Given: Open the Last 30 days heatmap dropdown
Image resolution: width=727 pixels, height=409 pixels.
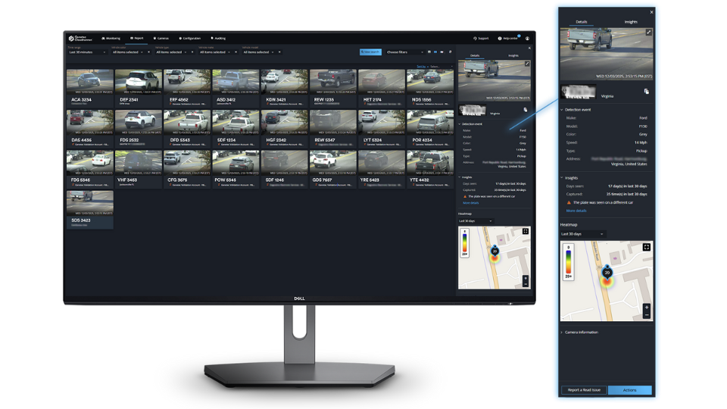Looking at the screenshot, I should (x=582, y=234).
